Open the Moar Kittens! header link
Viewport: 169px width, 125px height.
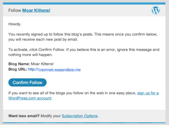coord(36,10)
